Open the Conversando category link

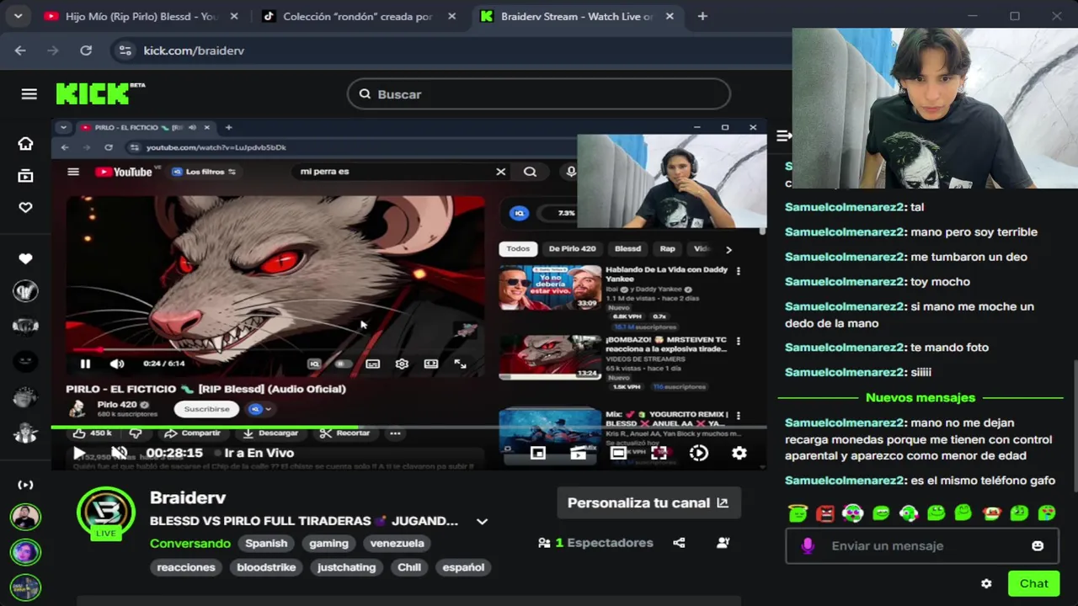click(190, 543)
